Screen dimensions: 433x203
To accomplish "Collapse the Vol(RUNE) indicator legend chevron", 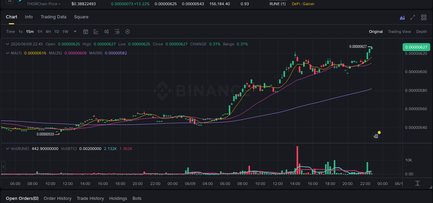I will [x=8, y=148].
